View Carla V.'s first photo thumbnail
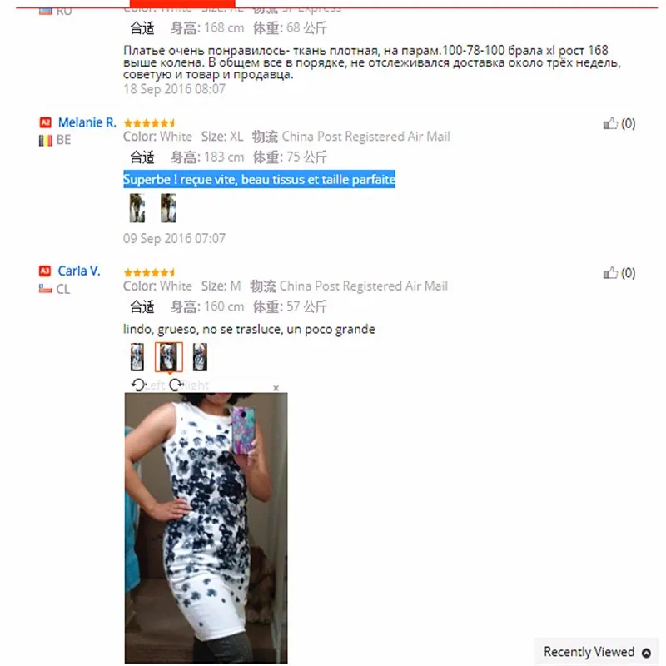Screen dimensions: 666x666 pyautogui.click(x=137, y=357)
